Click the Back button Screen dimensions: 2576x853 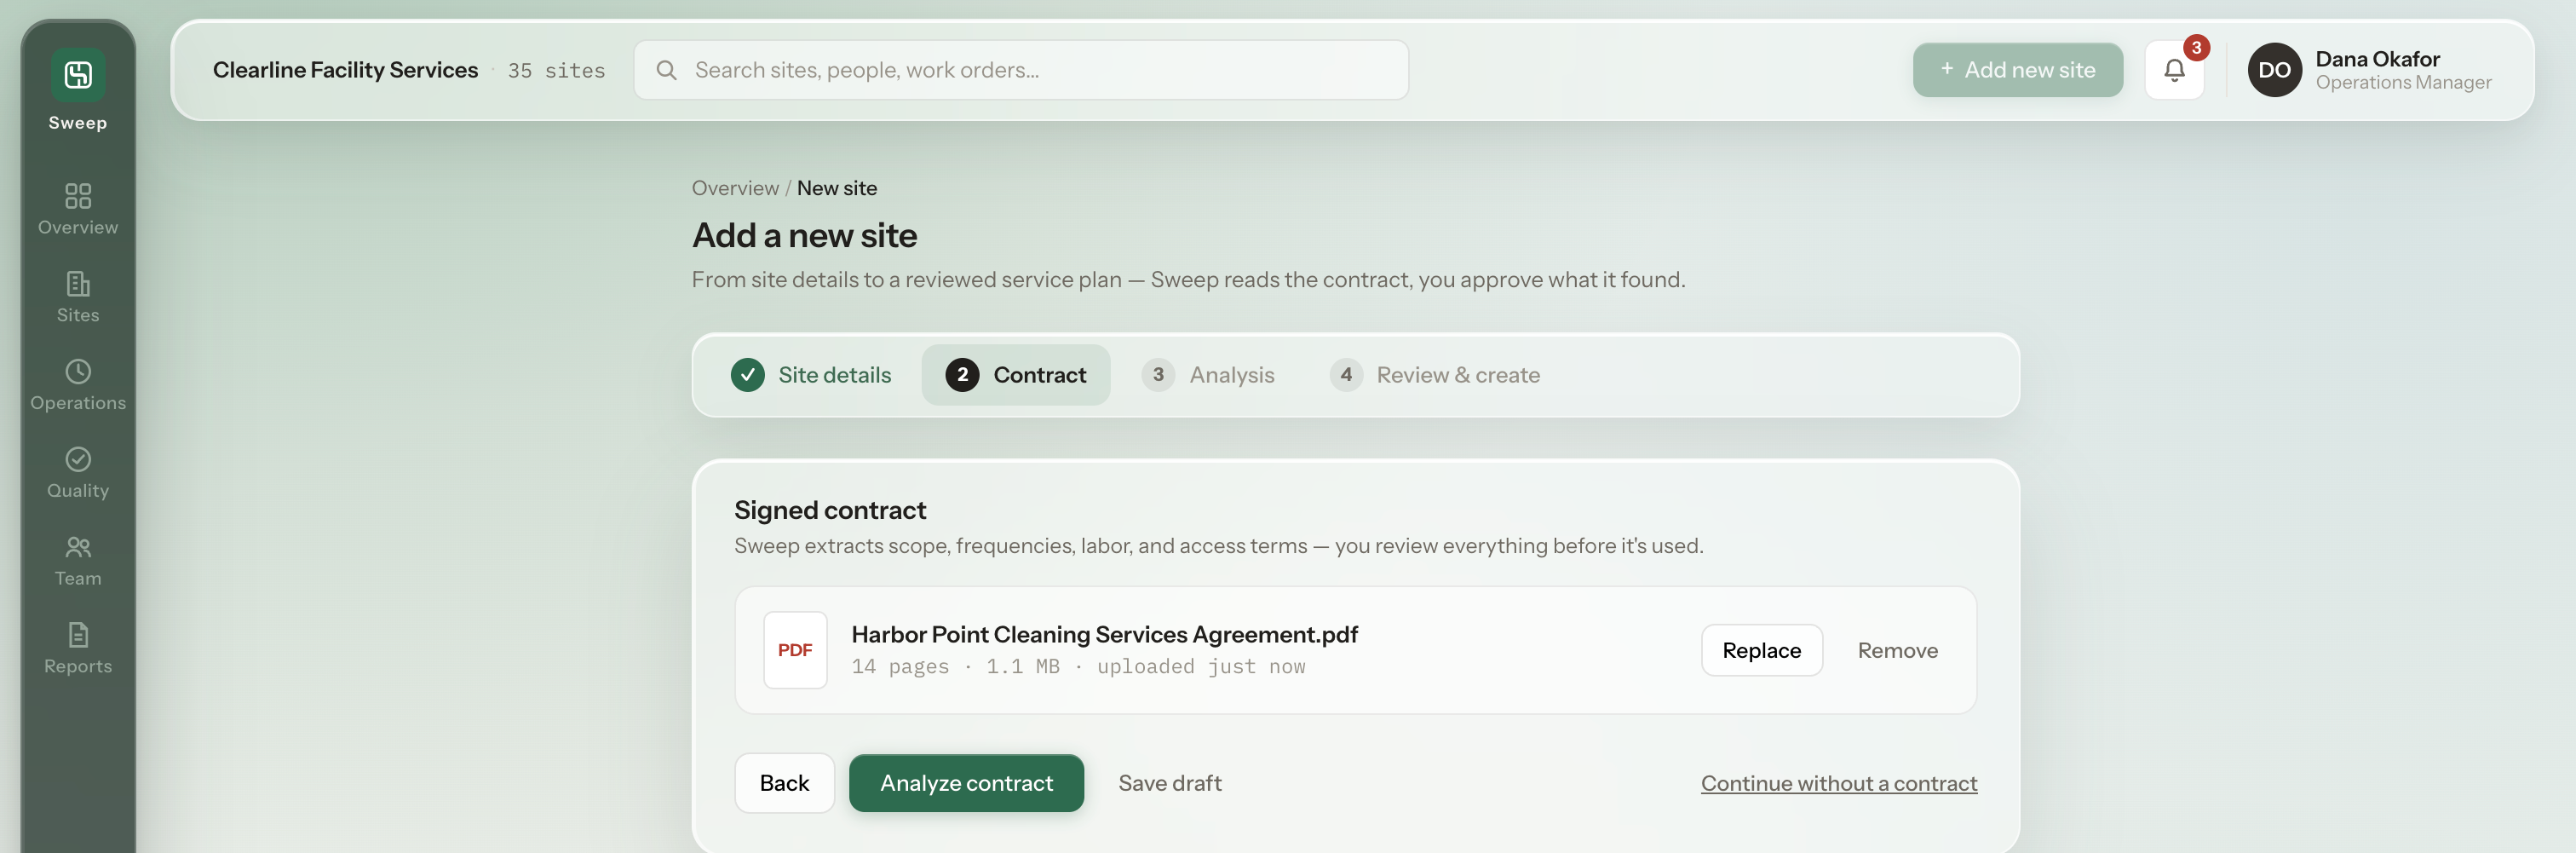(x=784, y=783)
